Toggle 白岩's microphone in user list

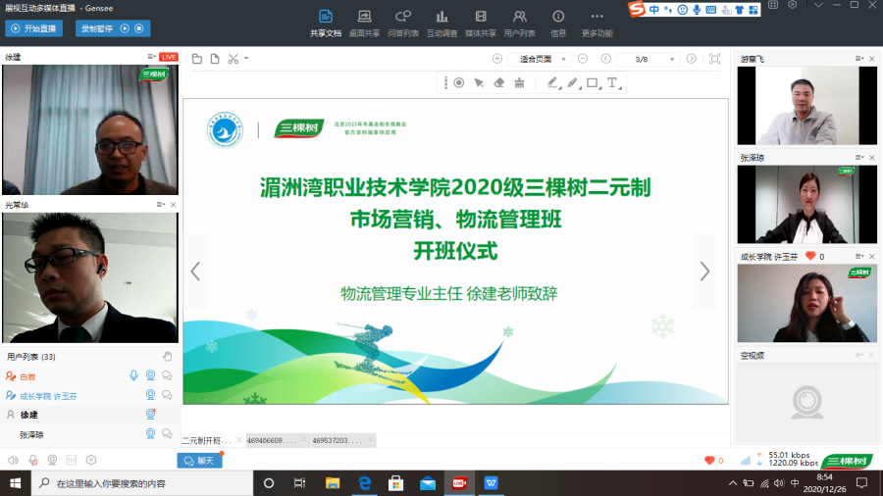[x=133, y=375]
